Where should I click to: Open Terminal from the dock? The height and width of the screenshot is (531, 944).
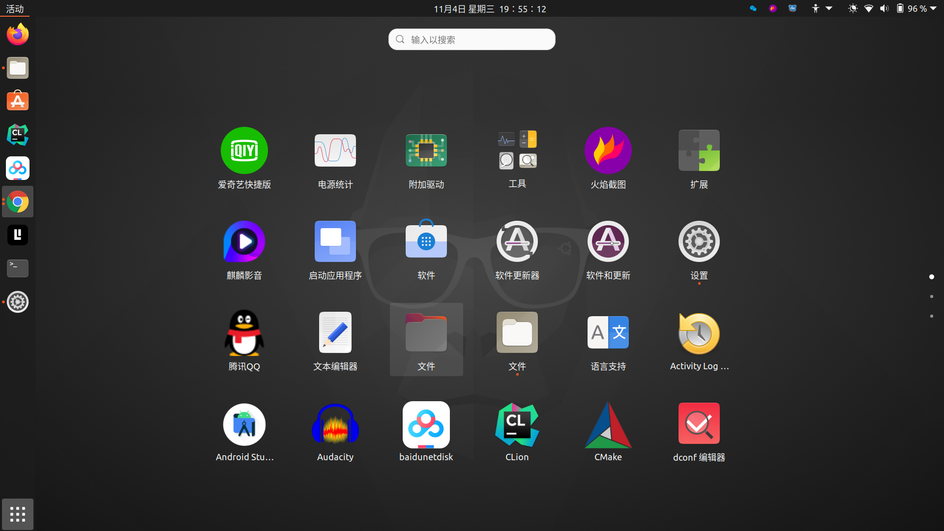(18, 268)
